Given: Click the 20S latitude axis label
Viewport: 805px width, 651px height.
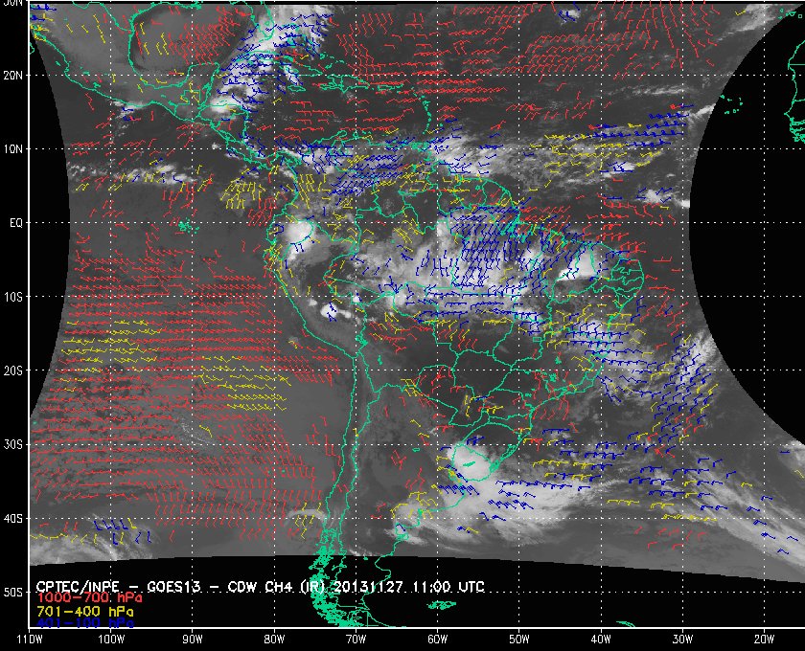Looking at the screenshot, I should click(13, 370).
